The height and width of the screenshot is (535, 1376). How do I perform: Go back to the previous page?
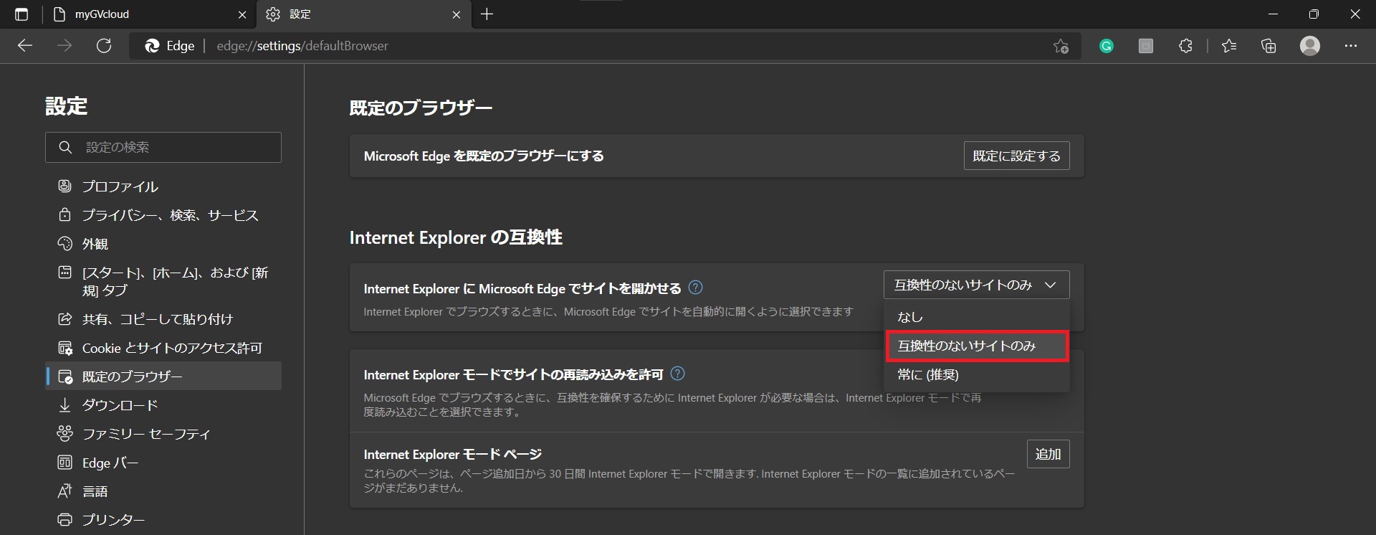25,46
